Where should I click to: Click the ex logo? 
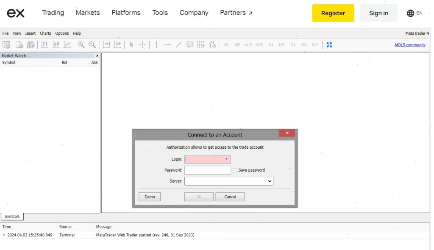click(16, 13)
